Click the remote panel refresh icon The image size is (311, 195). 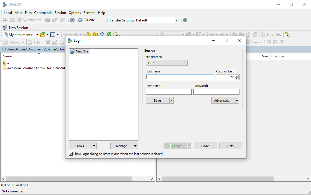pos(255,34)
